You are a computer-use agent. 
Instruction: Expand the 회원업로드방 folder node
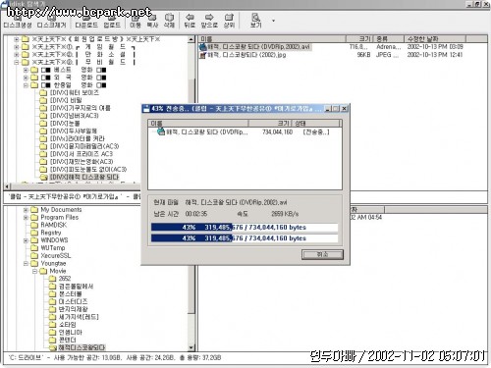pyautogui.click(x=17, y=39)
